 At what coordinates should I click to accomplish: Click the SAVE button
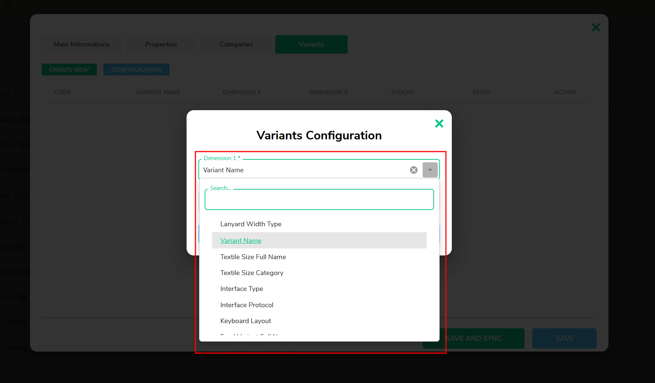click(x=564, y=338)
